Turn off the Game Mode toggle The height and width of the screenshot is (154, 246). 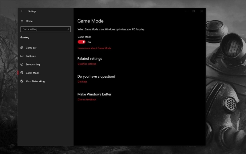81,42
